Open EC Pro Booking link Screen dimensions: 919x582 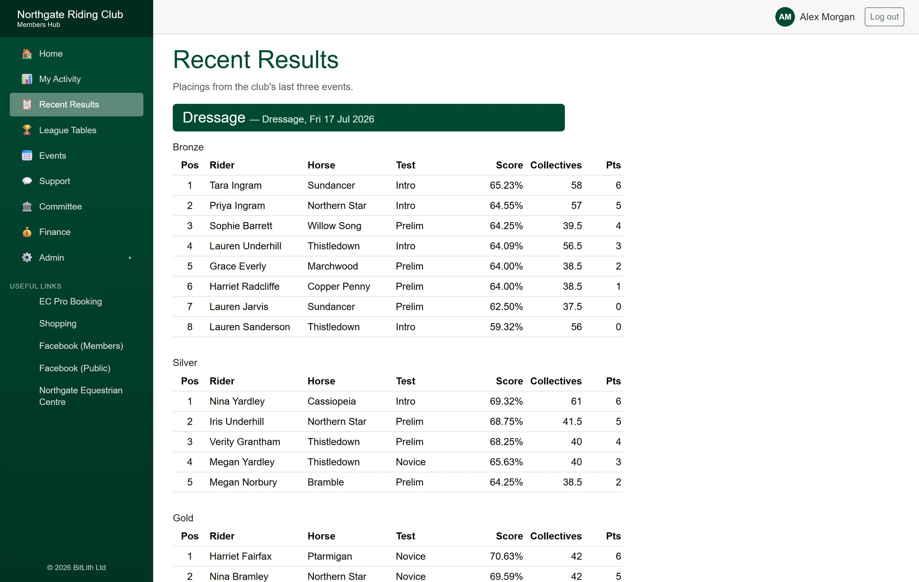point(70,302)
